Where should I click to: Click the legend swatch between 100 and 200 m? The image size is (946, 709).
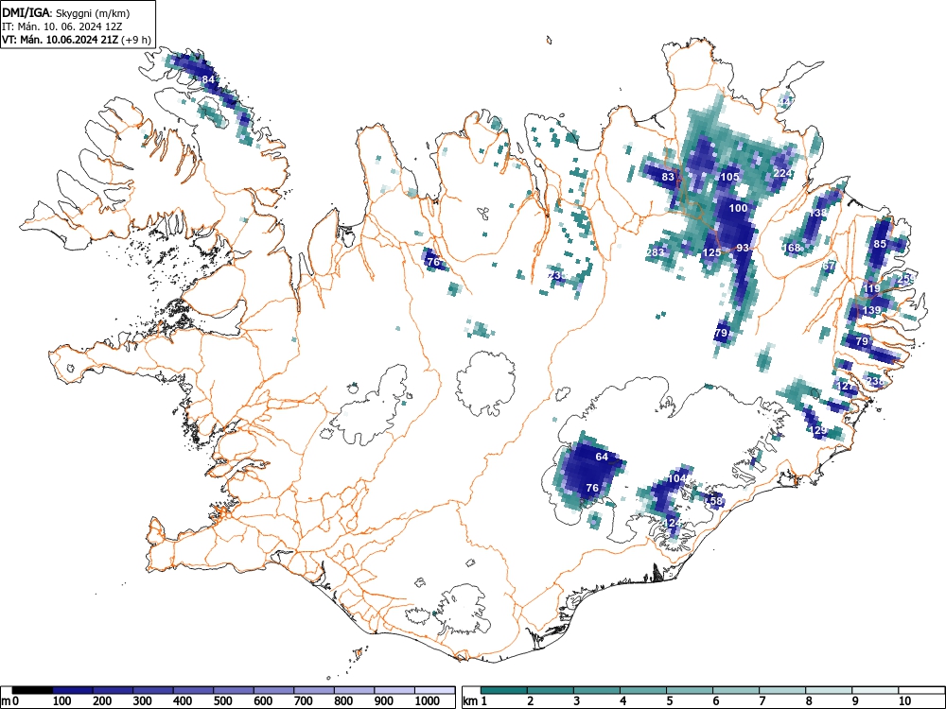[73, 689]
